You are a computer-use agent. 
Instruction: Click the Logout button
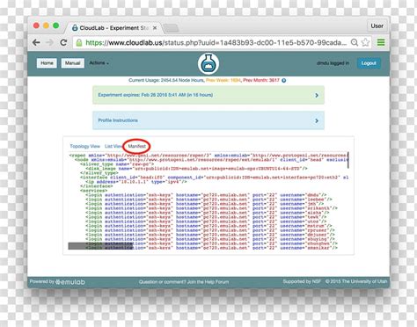point(369,63)
